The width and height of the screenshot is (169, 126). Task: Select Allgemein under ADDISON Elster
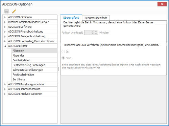pos(34,51)
